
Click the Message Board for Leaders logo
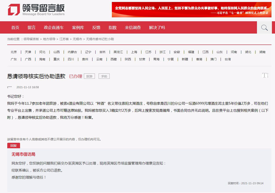(x=36, y=10)
